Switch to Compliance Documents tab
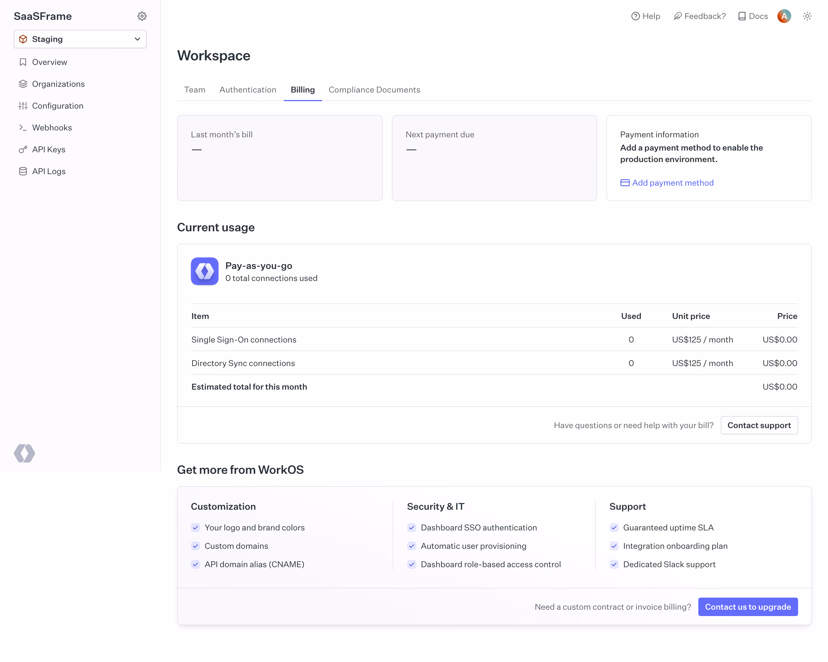The height and width of the screenshot is (662, 828). coord(374,90)
